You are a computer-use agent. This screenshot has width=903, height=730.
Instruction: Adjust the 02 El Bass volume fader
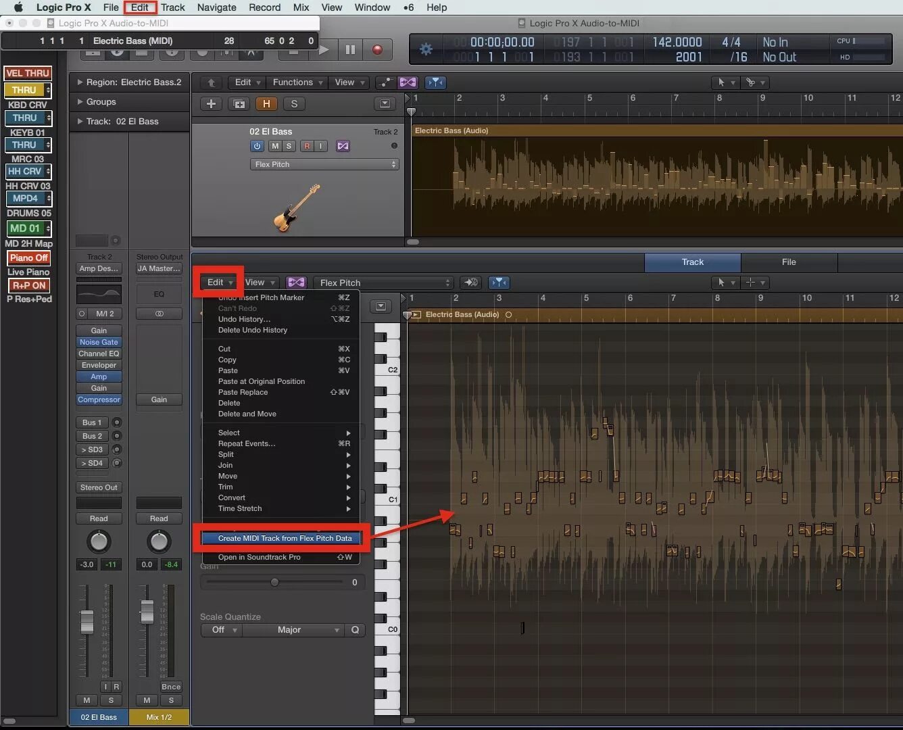87,621
